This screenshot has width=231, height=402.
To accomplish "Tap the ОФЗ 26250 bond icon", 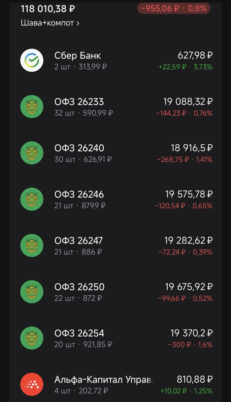I will [x=32, y=292].
